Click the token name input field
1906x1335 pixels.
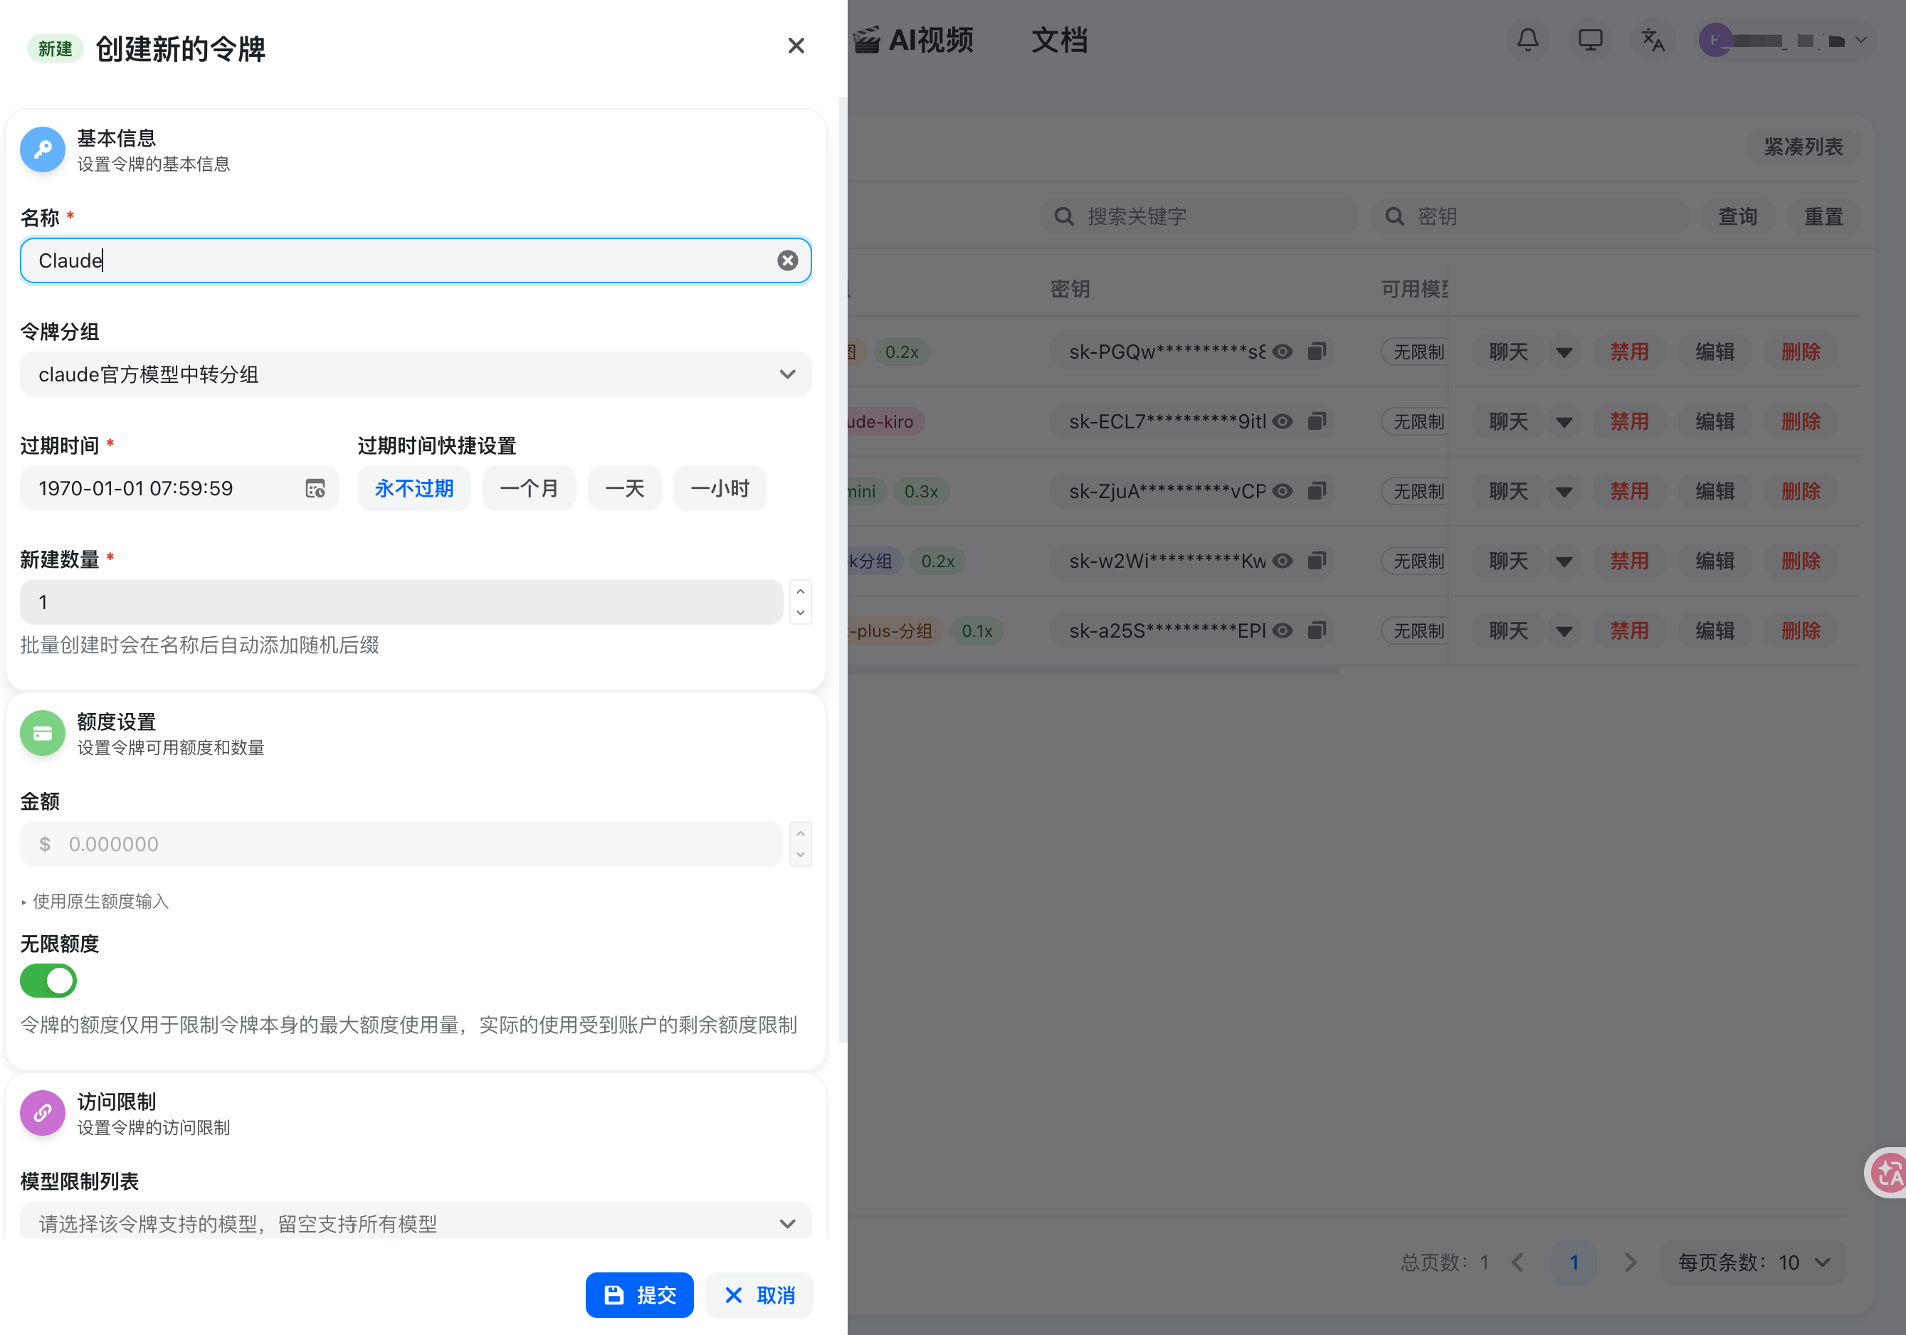(416, 260)
